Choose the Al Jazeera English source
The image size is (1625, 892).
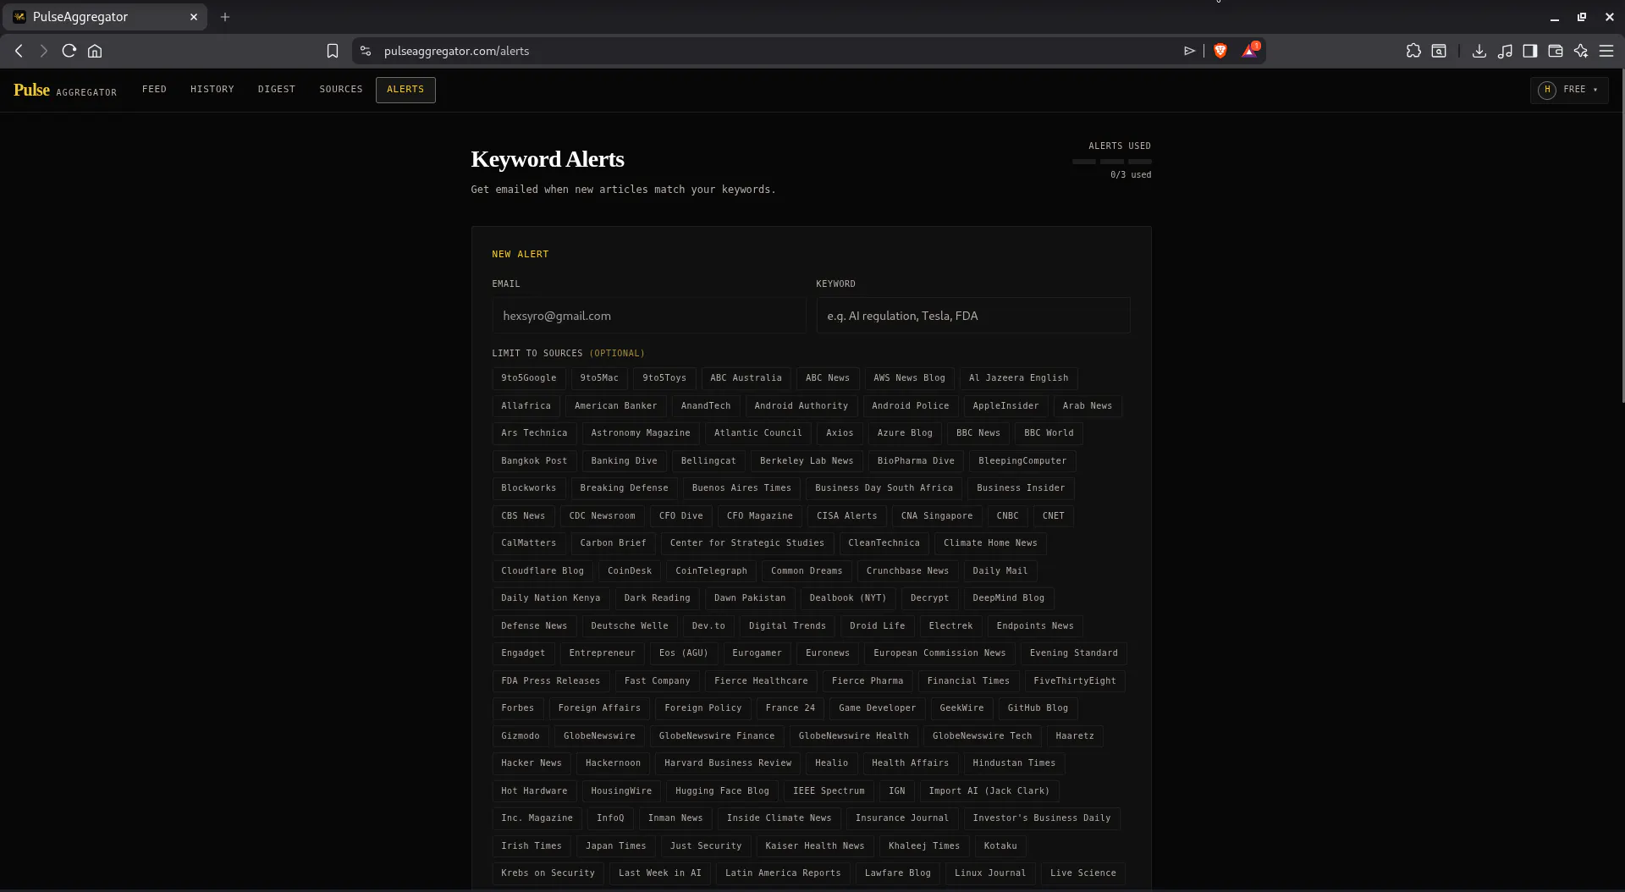click(x=1019, y=378)
